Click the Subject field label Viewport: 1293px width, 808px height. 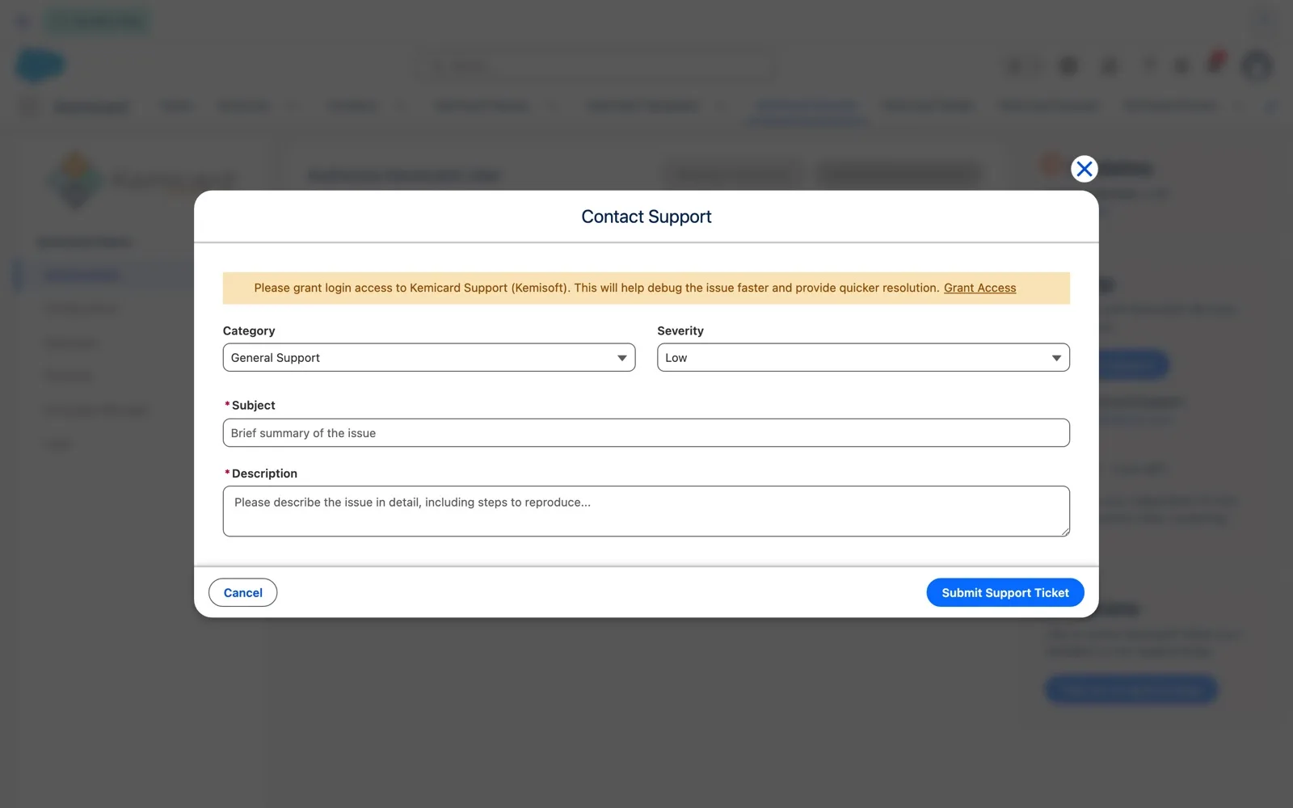254,406
